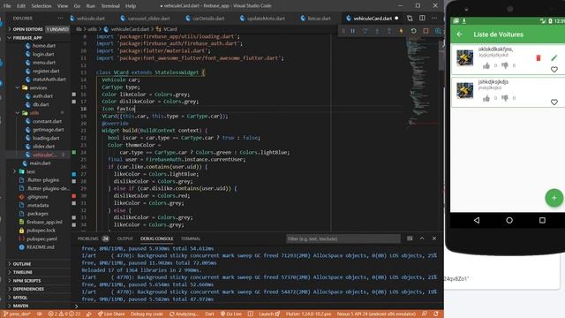Click the Step Out debug icon
Viewport: 565px width, 318px height.
coord(389,31)
